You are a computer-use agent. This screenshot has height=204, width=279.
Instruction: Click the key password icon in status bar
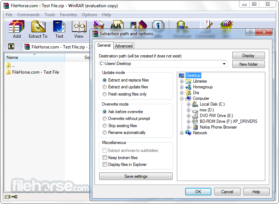click(14, 197)
